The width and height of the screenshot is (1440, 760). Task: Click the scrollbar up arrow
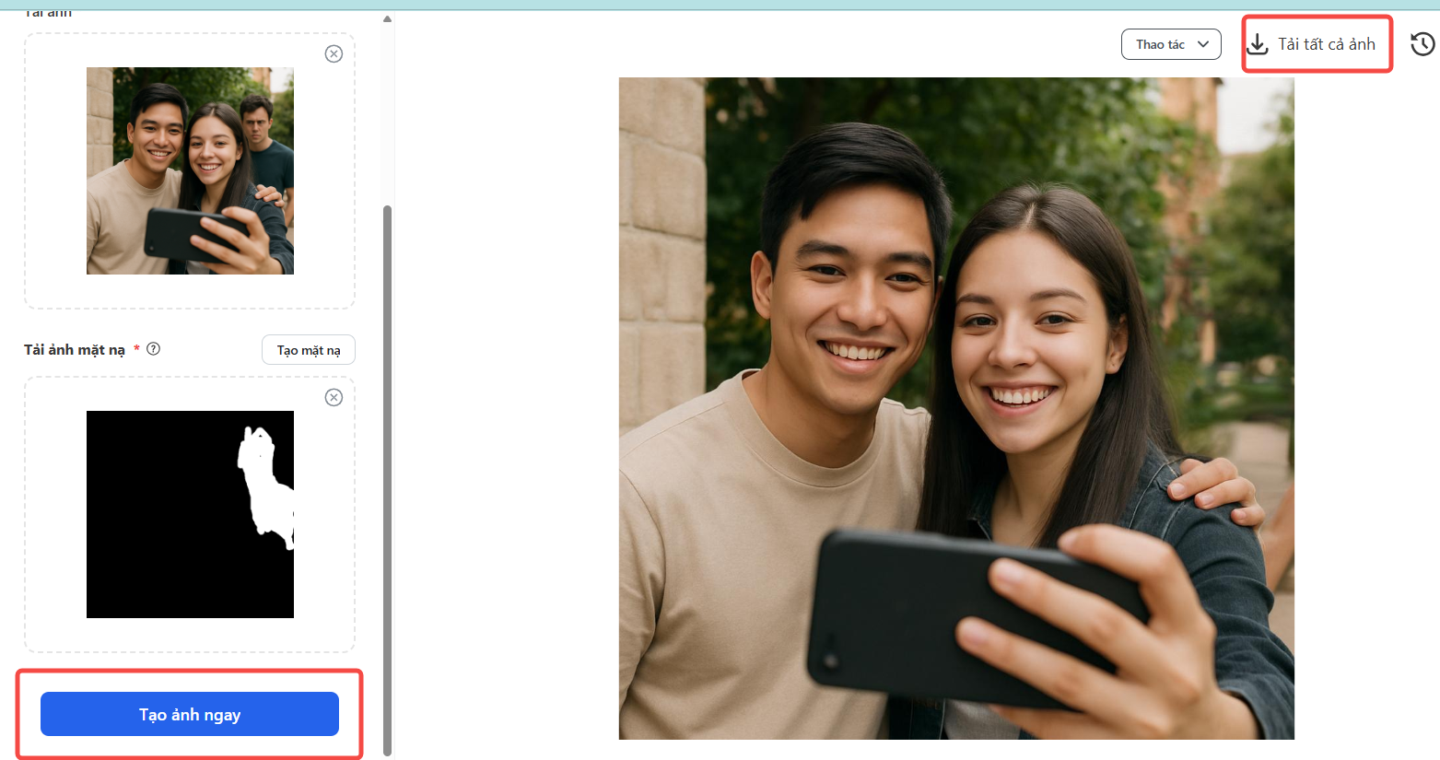387,18
